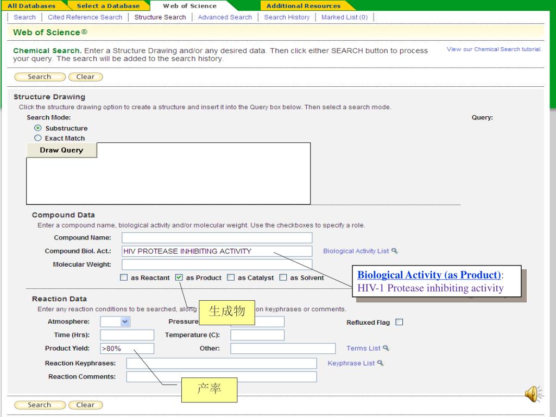Click the bottom Search button
The image size is (556, 417).
point(40,405)
